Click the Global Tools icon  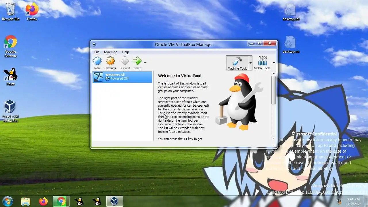click(x=262, y=63)
